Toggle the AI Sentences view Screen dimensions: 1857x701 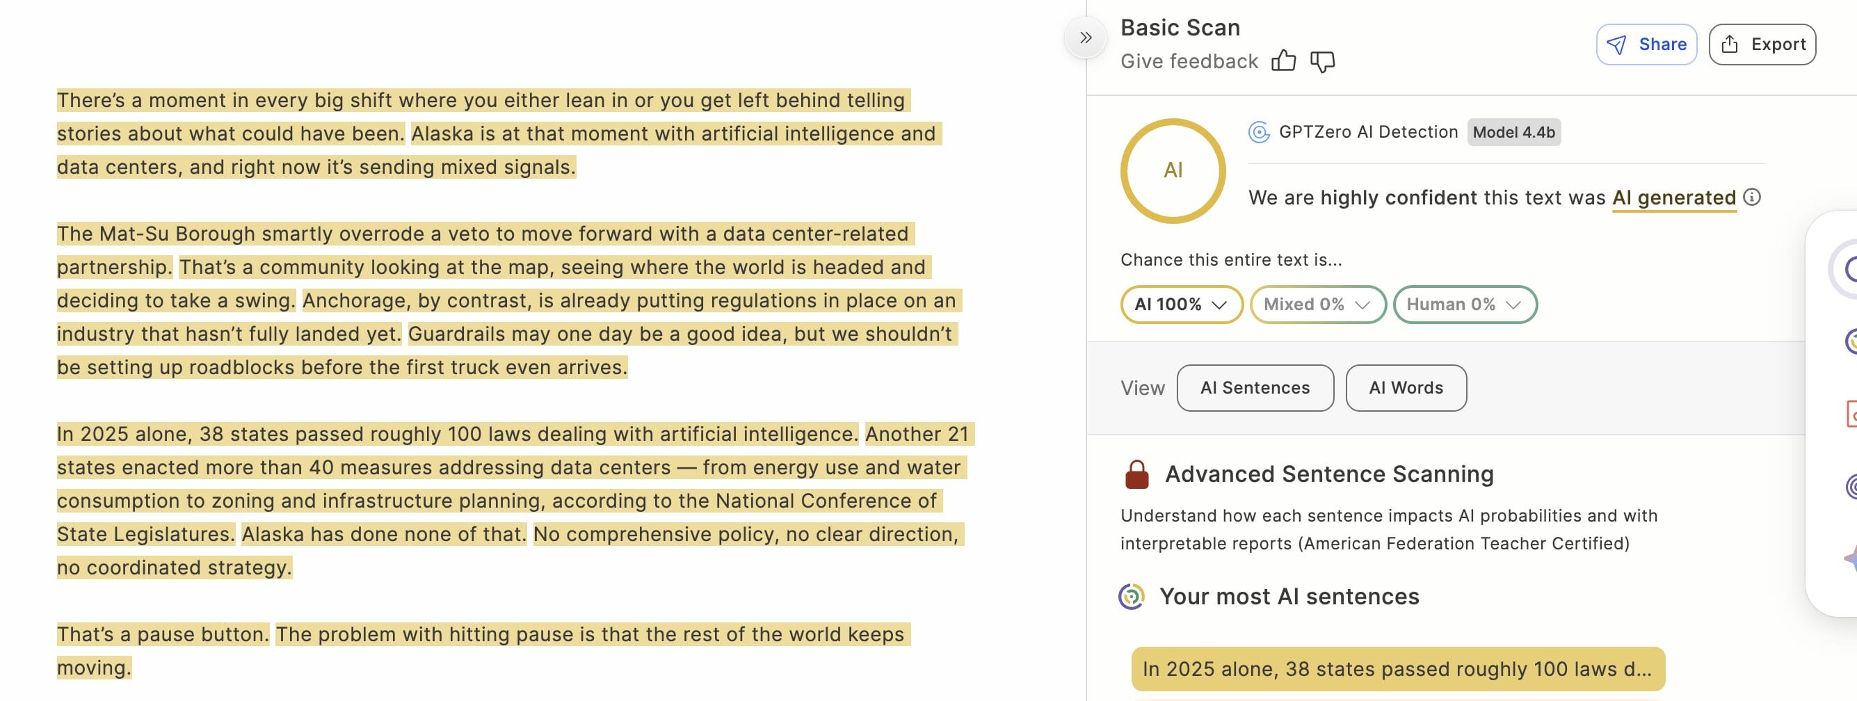click(x=1254, y=387)
